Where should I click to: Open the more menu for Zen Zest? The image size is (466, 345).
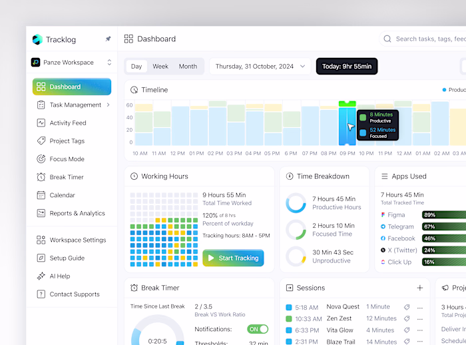click(420, 320)
